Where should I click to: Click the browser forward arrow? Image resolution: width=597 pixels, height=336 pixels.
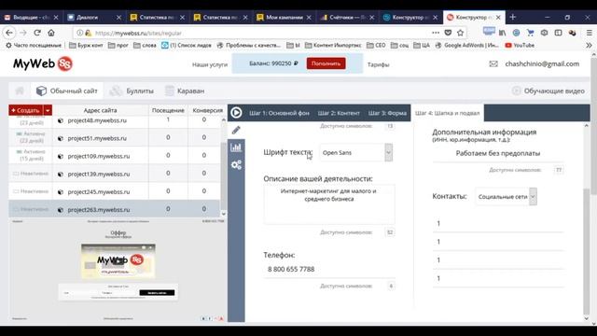(x=22, y=33)
